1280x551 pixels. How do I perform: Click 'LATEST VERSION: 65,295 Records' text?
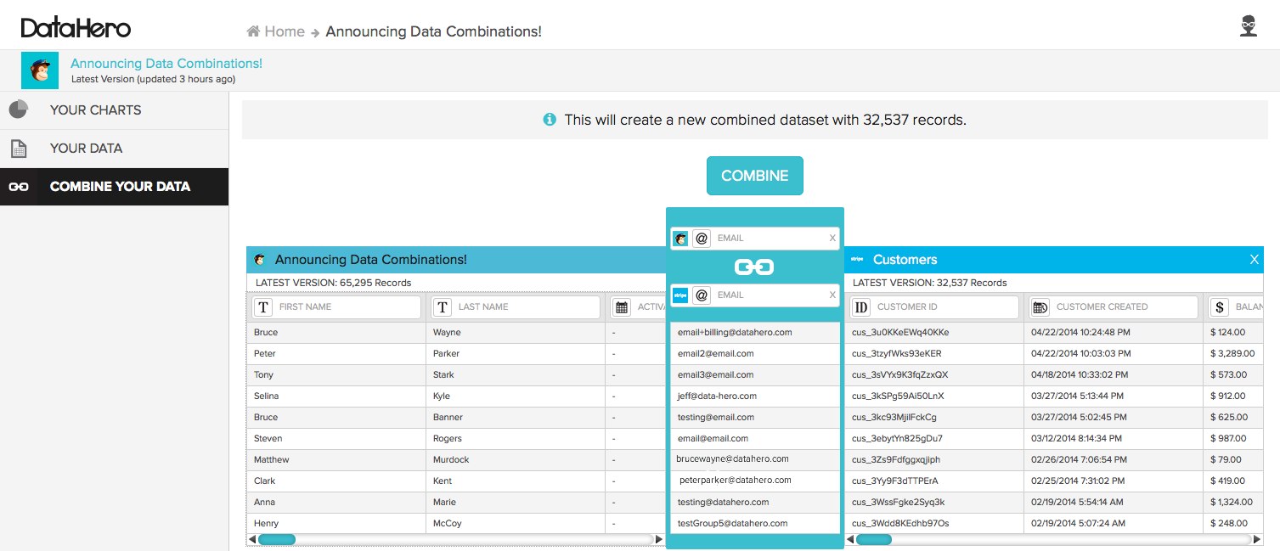(x=333, y=283)
